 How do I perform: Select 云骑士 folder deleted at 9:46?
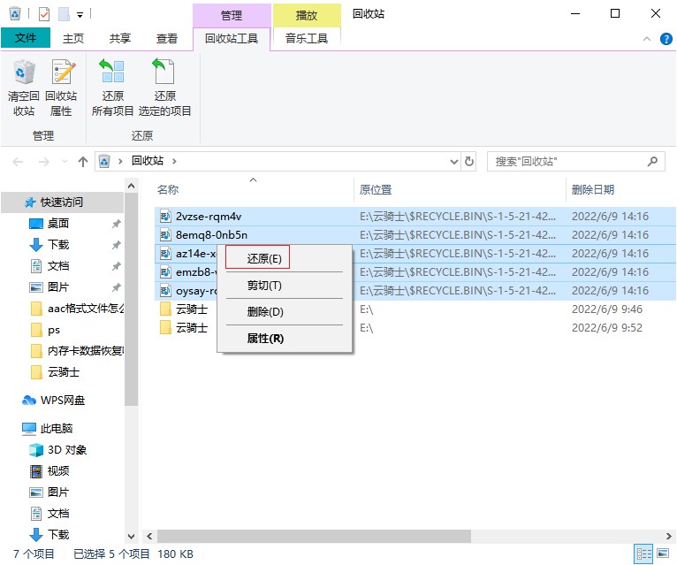point(191,309)
